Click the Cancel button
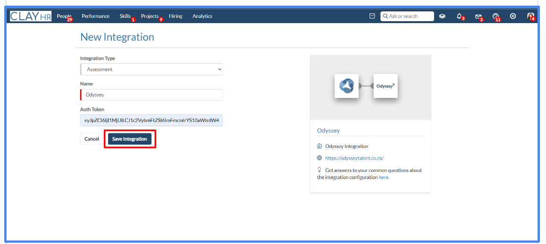546x244 pixels. [92, 139]
